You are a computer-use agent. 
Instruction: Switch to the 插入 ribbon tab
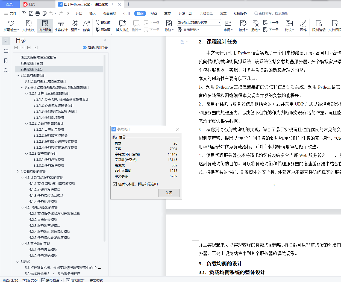pyautogui.click(x=93, y=13)
